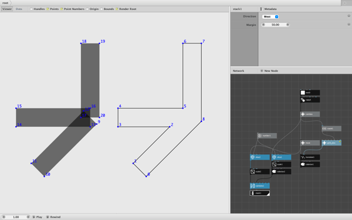Click the New Node button

269,71
